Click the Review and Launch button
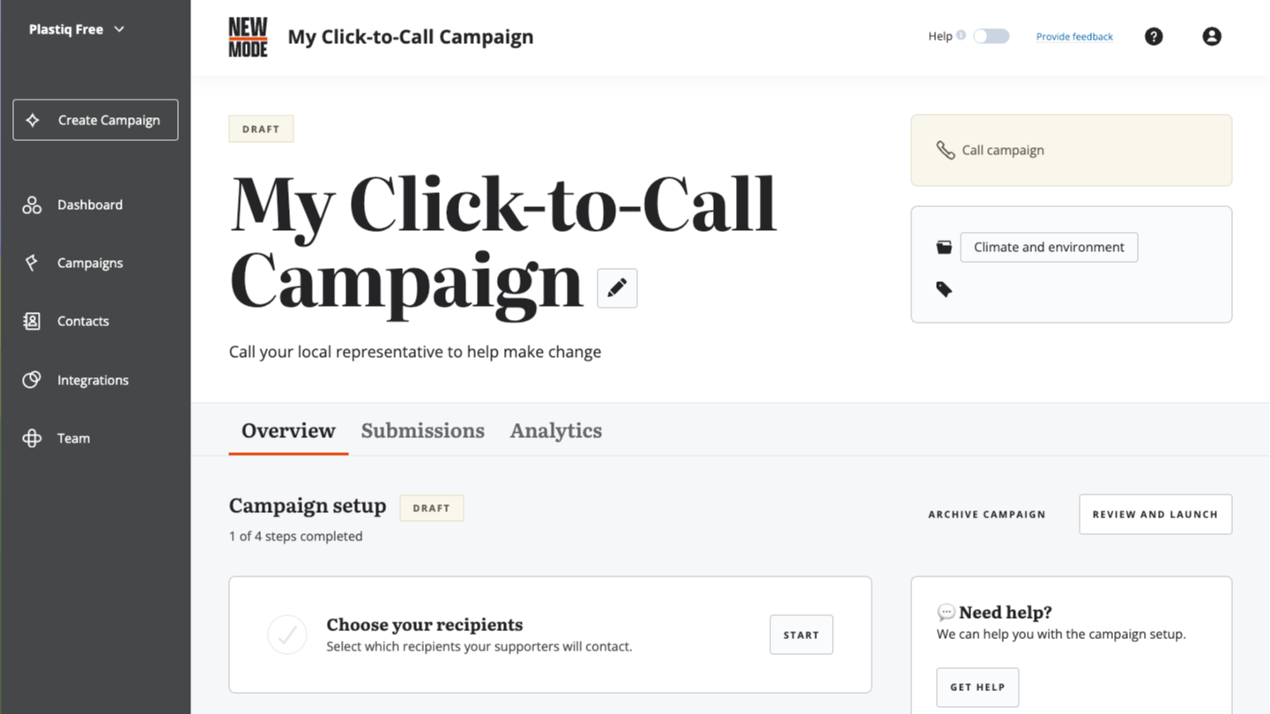This screenshot has width=1270, height=714. [1155, 514]
